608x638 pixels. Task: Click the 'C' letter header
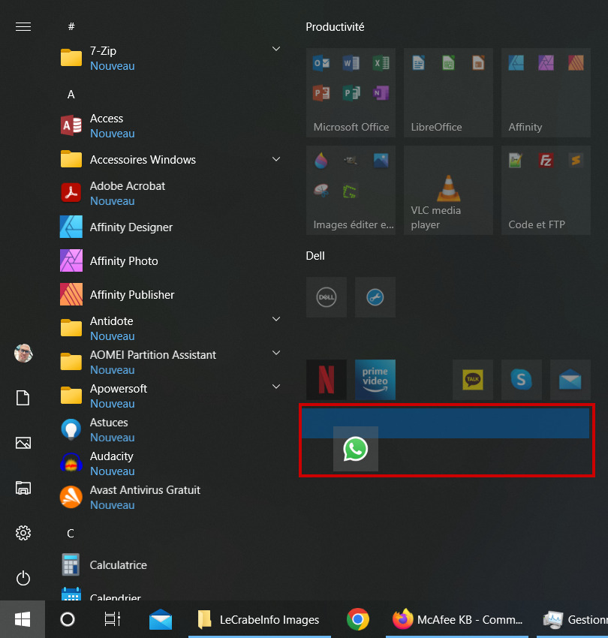(71, 534)
